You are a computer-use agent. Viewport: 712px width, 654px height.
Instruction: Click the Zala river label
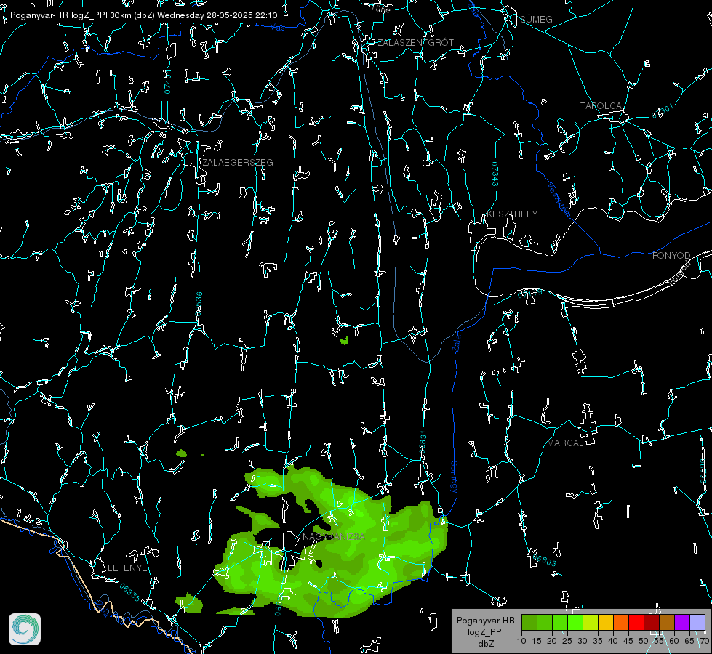[456, 342]
